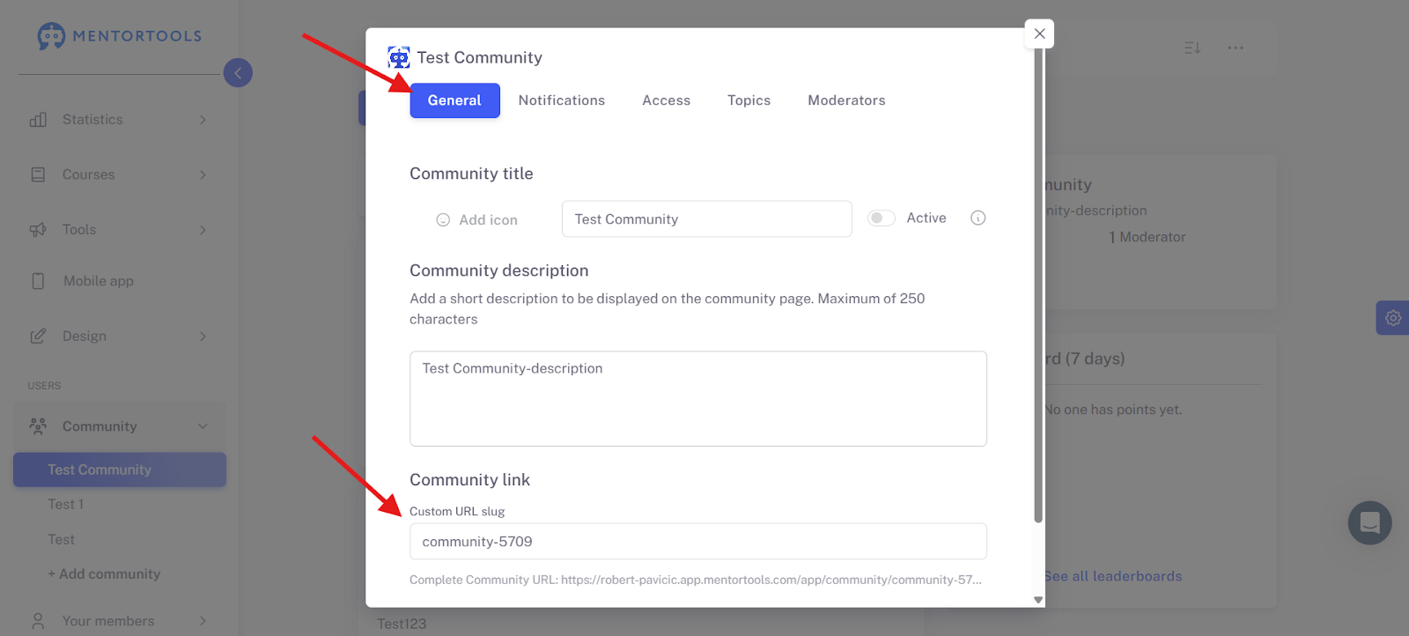The image size is (1409, 636).
Task: Open the Test community in sidebar
Action: pos(62,539)
